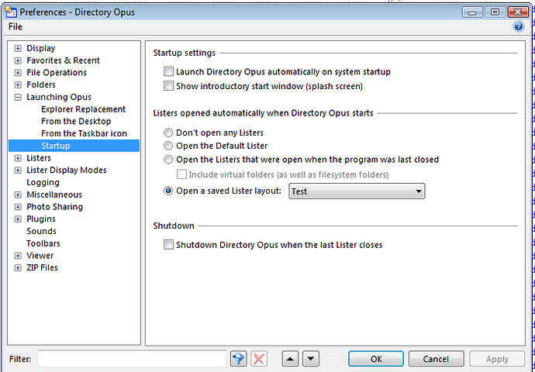Click into the Filter text field
The height and width of the screenshot is (372, 535).
click(132, 359)
